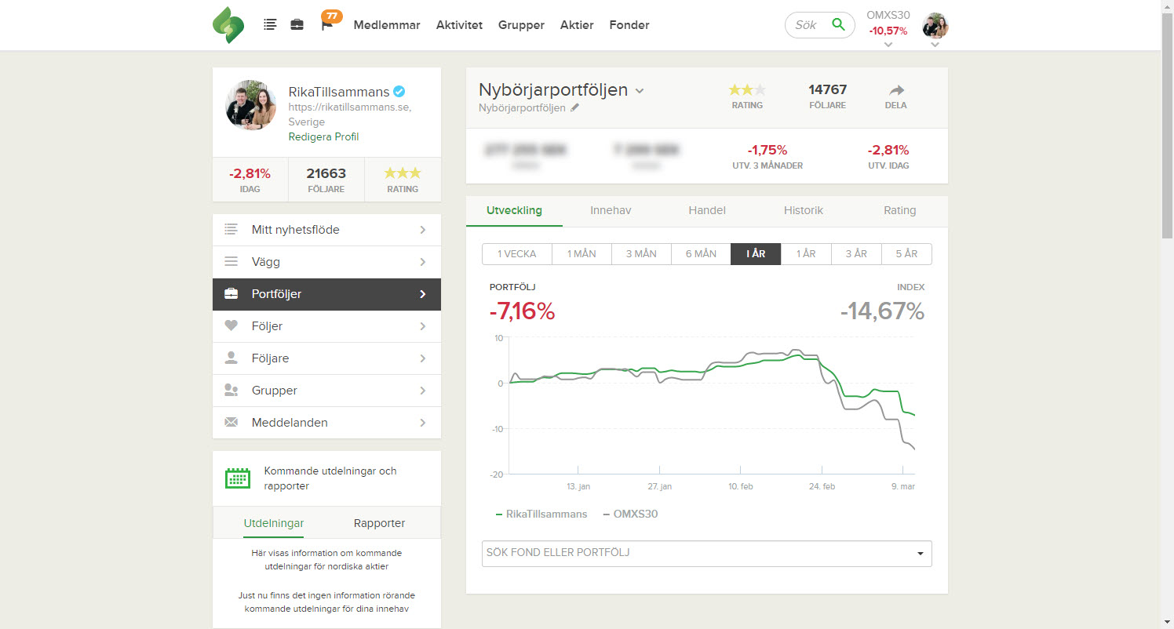Viewport: 1174px width, 629px height.
Task: Click the Redigera Profil link
Action: point(323,136)
